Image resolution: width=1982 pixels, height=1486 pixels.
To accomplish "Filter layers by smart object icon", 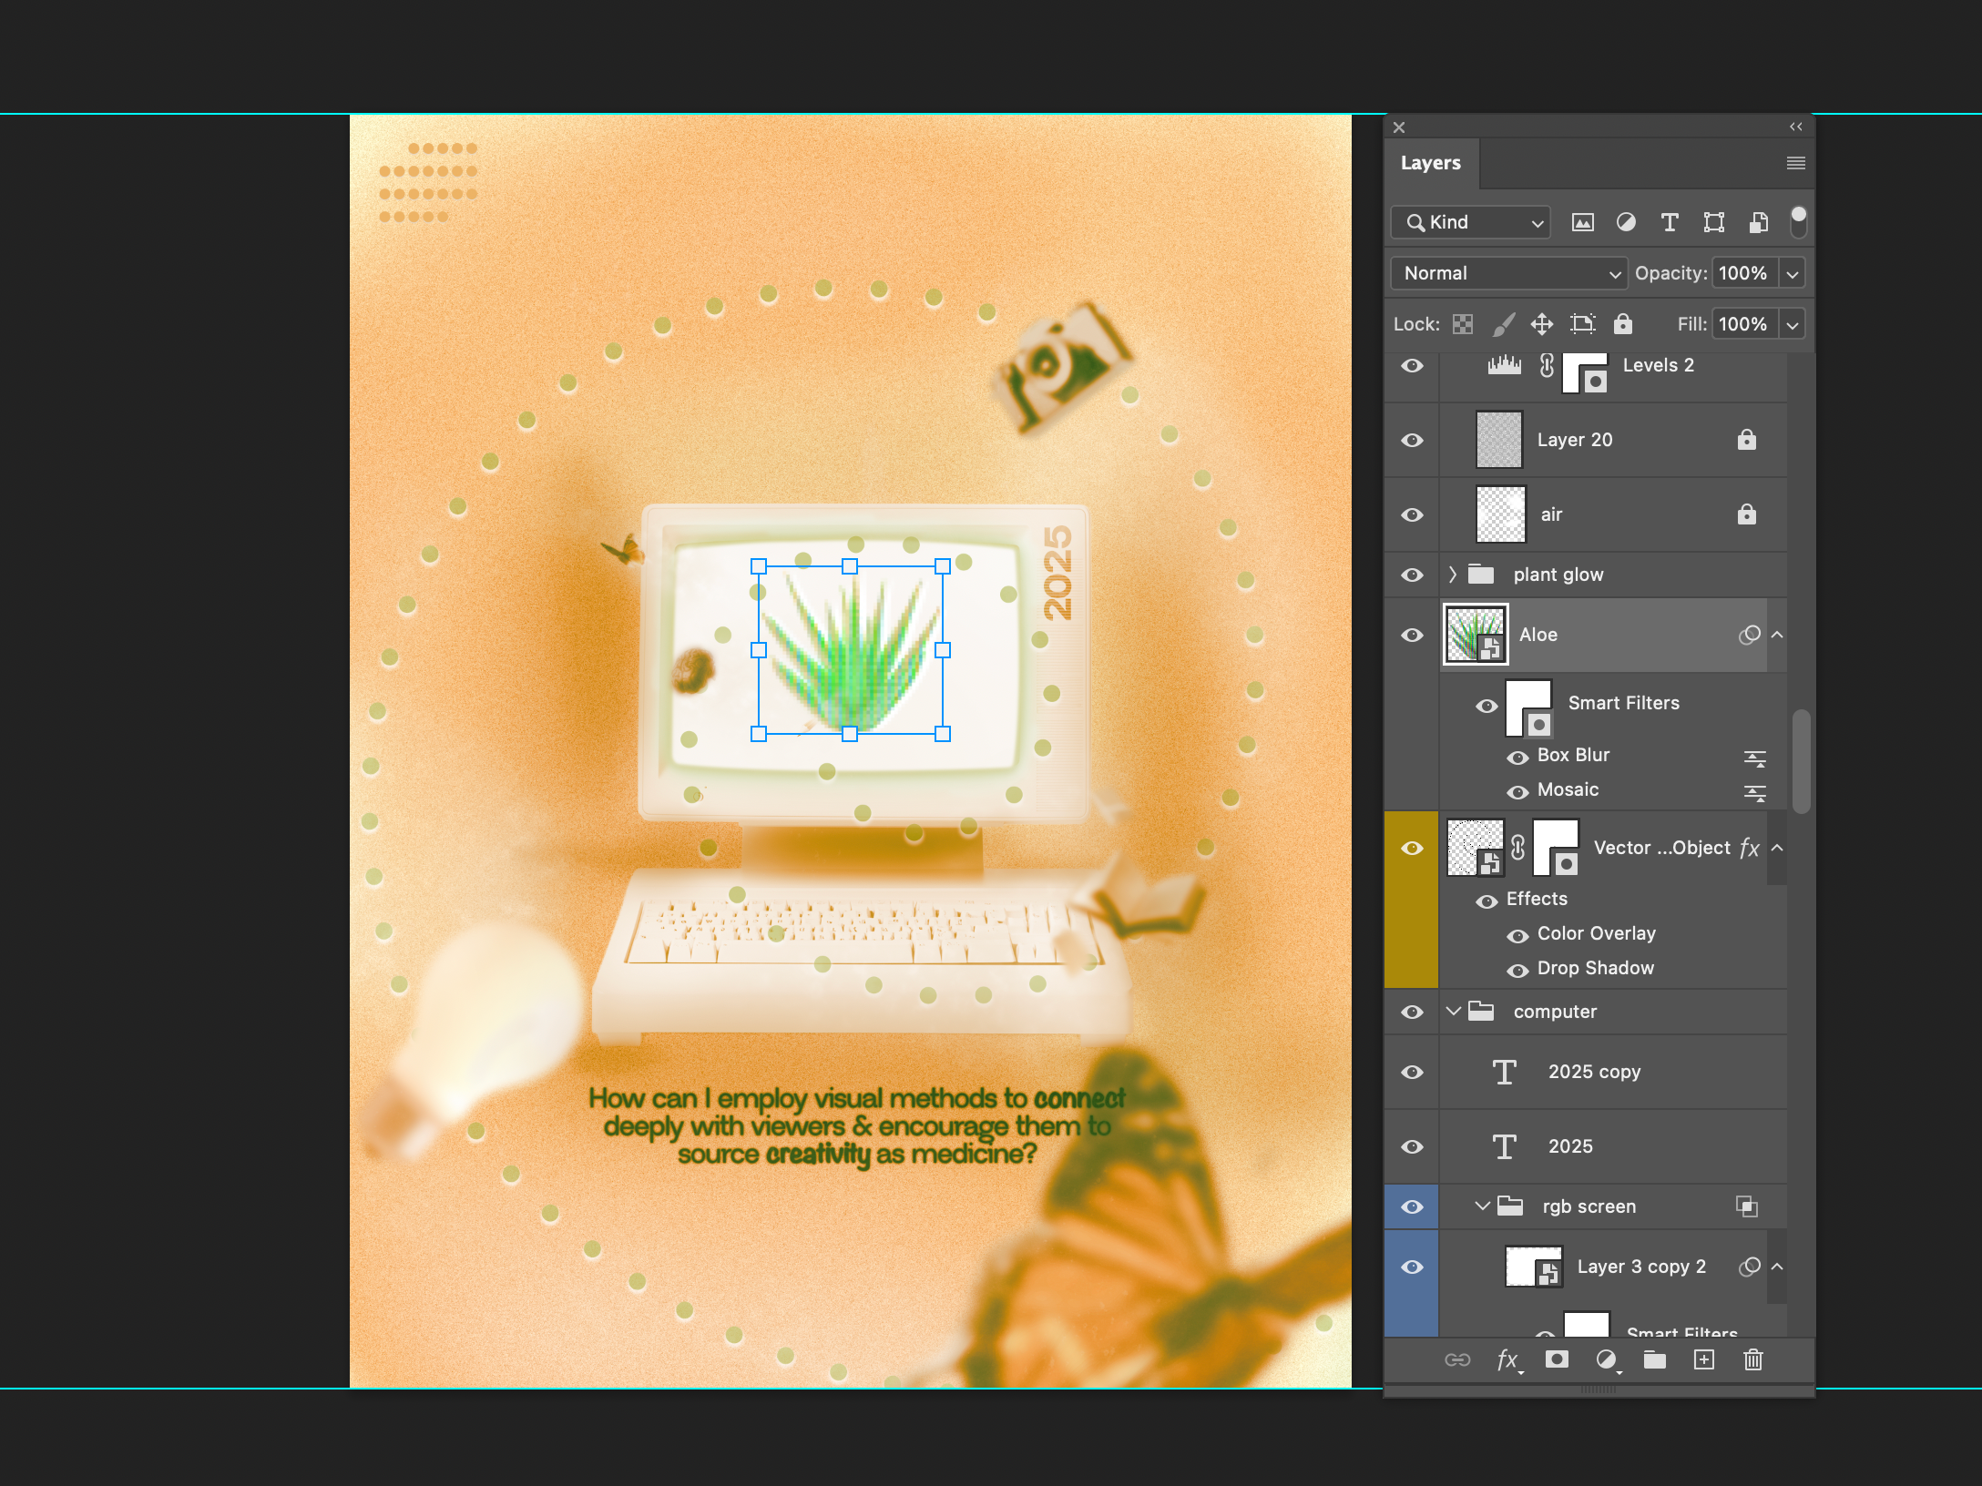I will [1758, 222].
